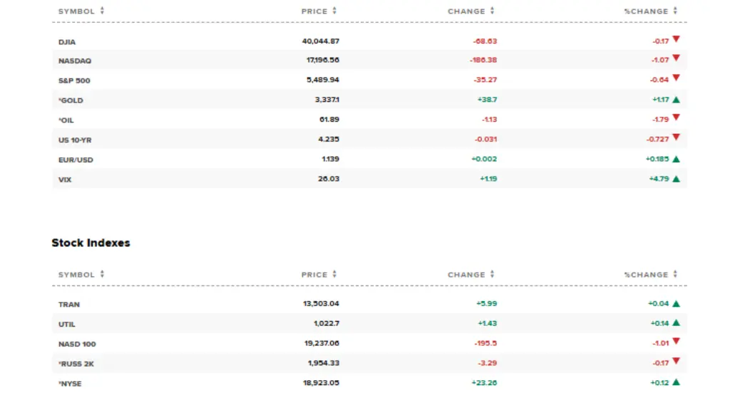Screen dimensions: 730x410
Task: Open the TRAN index quote
Action: (x=69, y=305)
